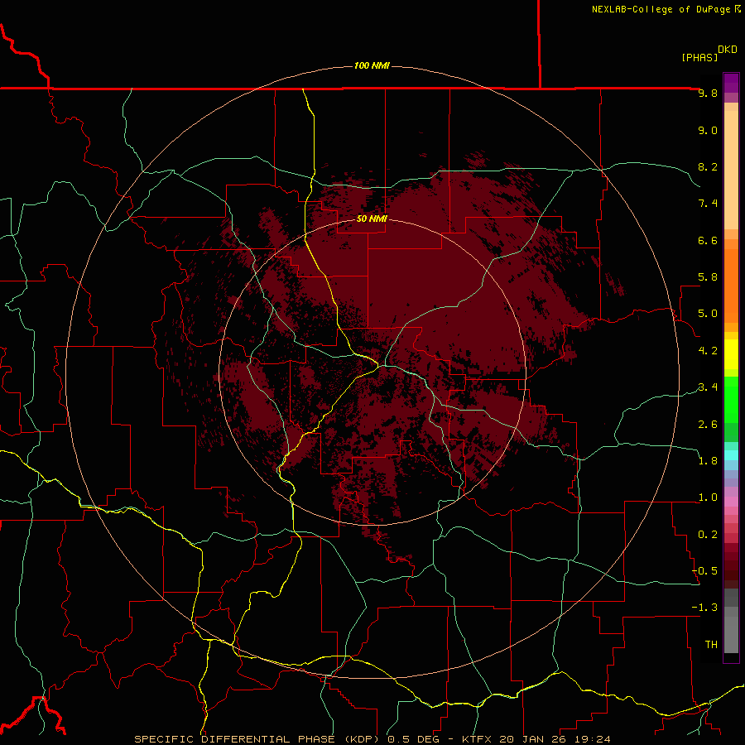Click the TH threshold label
This screenshot has height=745, width=745.
point(711,645)
